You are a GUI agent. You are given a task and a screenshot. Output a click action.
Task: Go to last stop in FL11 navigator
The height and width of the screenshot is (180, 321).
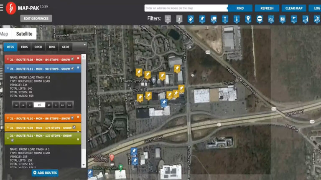tap(70, 105)
